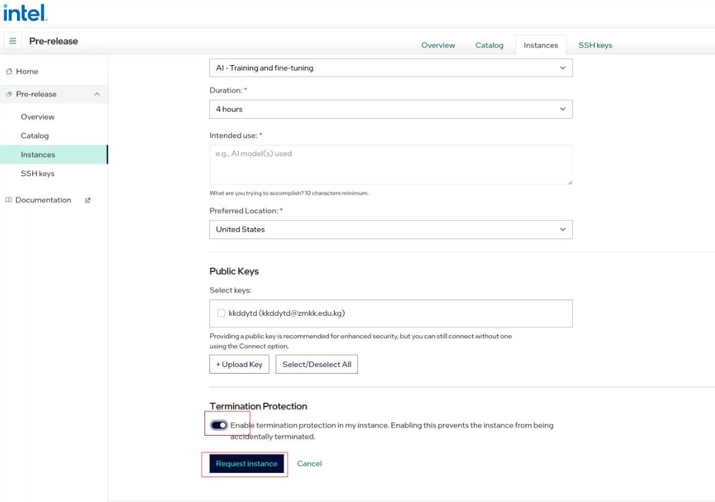Collapse the Pre-release sidebar section chevron

(97, 94)
